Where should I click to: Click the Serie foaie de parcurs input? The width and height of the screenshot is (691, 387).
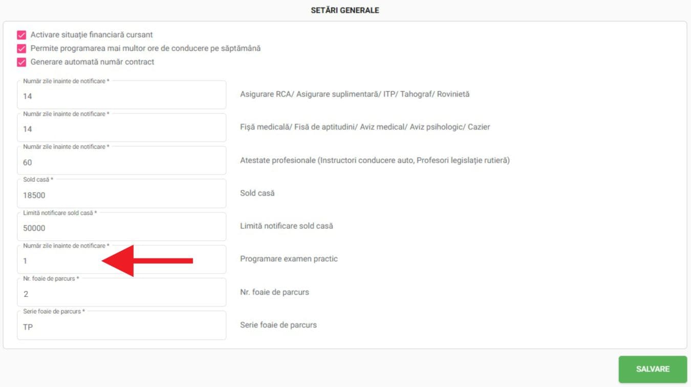(x=121, y=327)
